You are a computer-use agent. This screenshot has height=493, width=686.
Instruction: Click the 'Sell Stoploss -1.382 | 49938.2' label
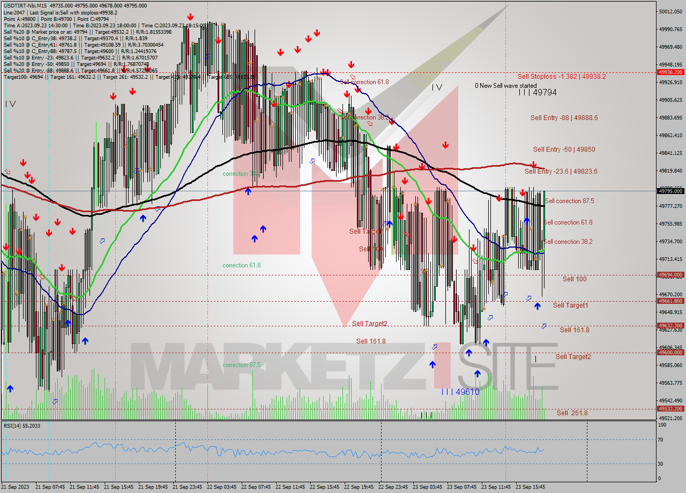[x=562, y=77]
